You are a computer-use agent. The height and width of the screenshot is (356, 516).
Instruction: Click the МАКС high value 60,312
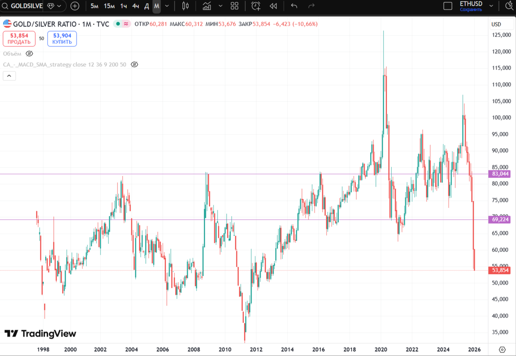pos(194,24)
